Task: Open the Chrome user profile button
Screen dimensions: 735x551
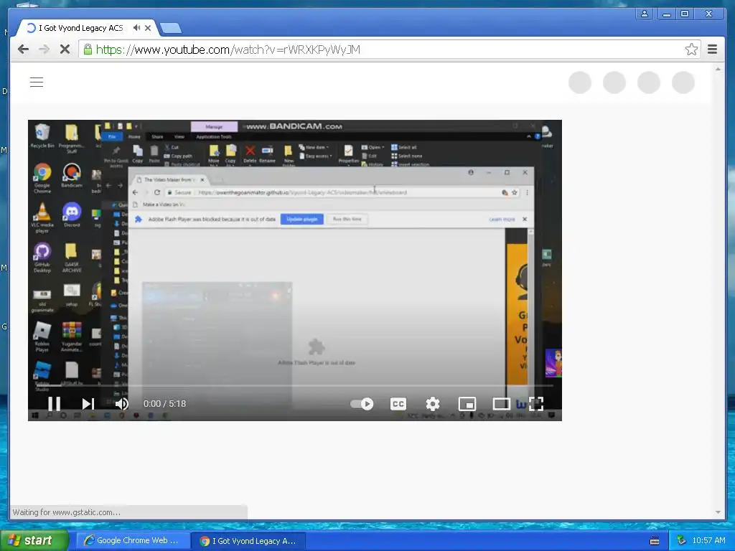Action: pos(645,14)
